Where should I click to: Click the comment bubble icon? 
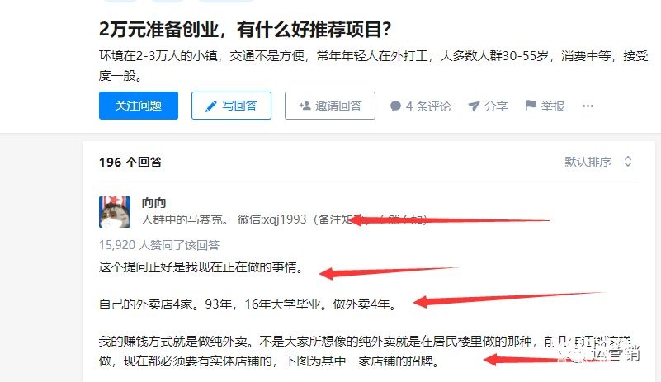[395, 106]
